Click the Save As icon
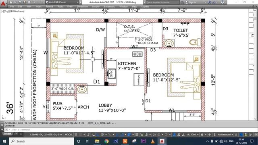Image resolution: width=258 pixels, height=145 pixels. tap(24, 2)
